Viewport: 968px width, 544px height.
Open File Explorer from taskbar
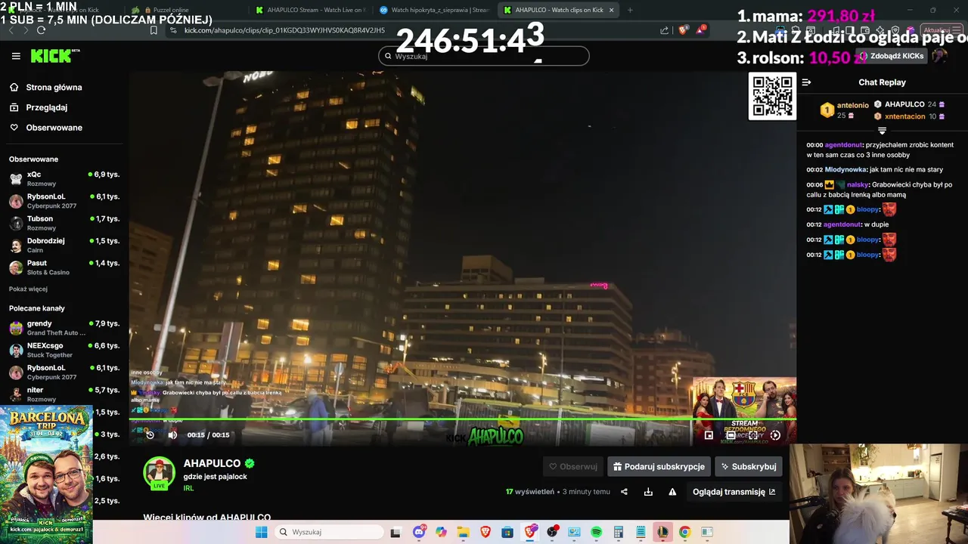click(x=463, y=532)
